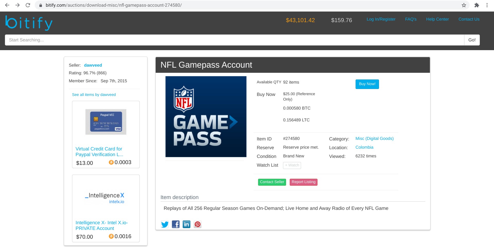Reload the page with refresh icon

(x=28, y=5)
